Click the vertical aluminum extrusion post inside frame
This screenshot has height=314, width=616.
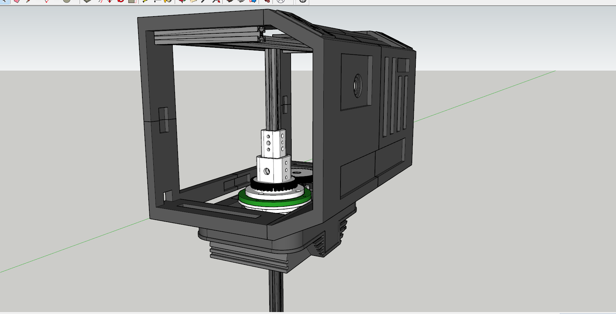point(273,89)
